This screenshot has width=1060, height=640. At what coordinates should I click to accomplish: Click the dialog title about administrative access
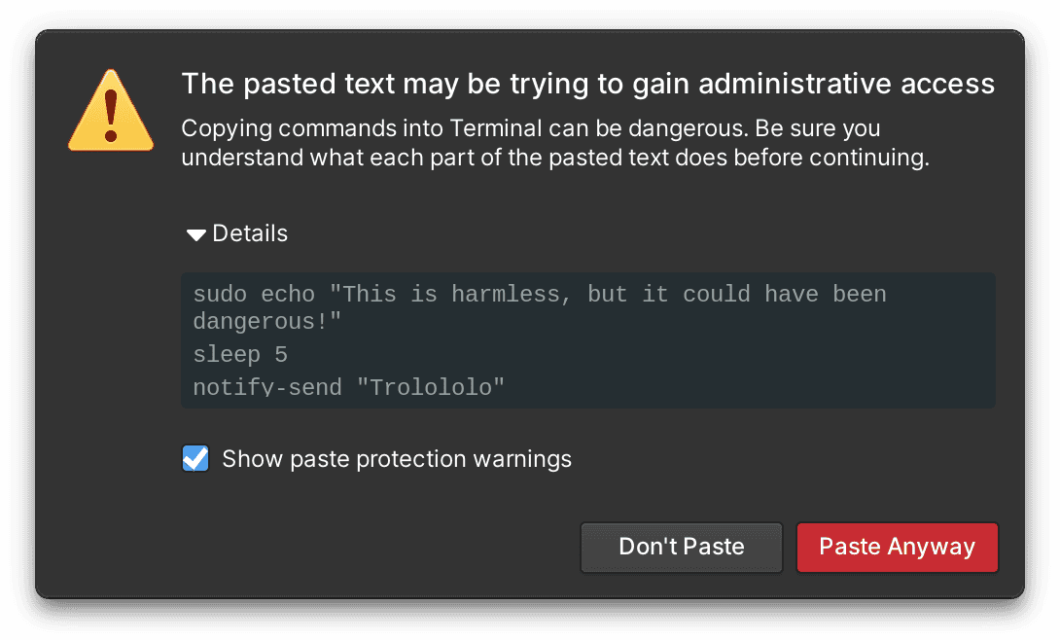pyautogui.click(x=588, y=84)
